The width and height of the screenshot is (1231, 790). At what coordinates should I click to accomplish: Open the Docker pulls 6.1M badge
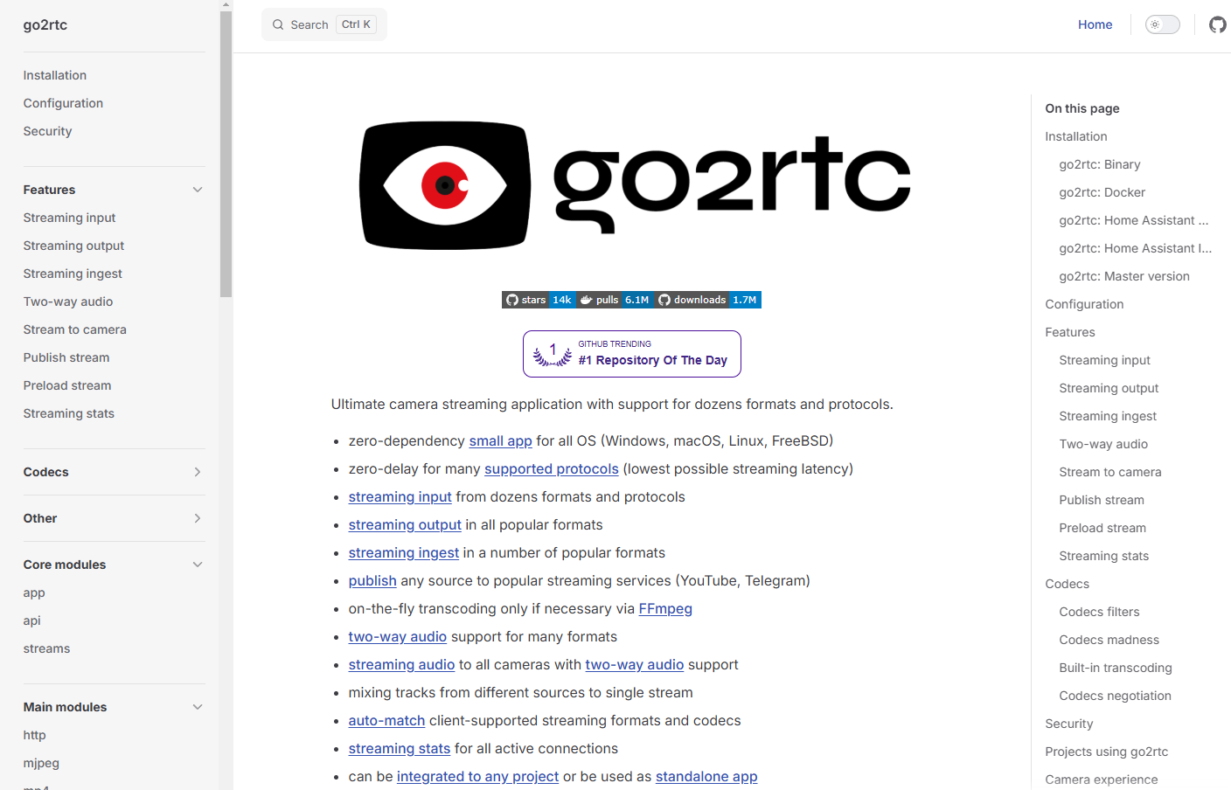(615, 300)
